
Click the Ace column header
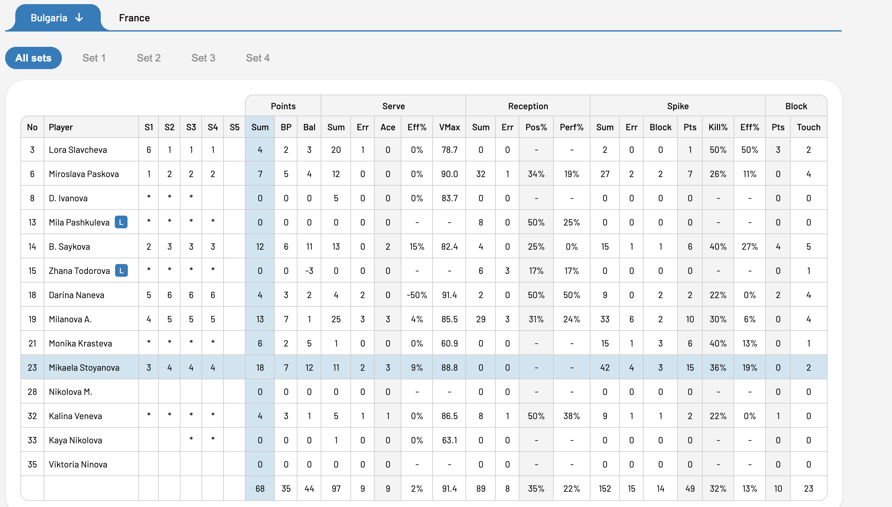point(388,127)
